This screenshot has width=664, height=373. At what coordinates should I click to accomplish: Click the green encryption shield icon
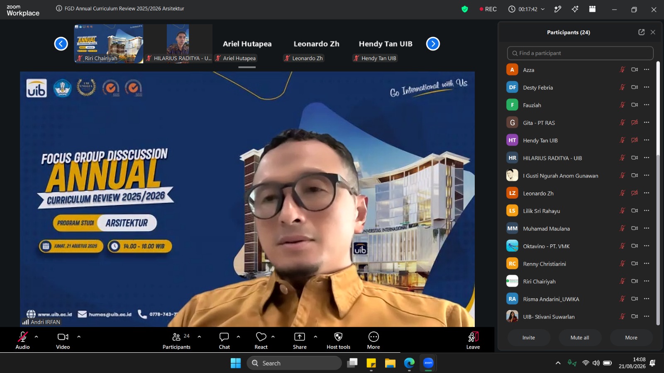point(465,9)
